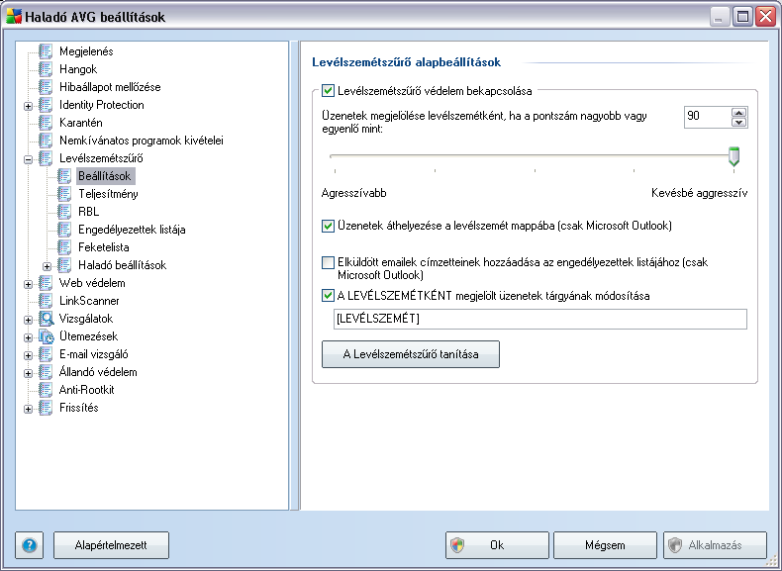Viewport: 782px width, 571px height.
Task: Uncheck Üzenetek áthelyezése a levélszemét mappába
Action: (328, 226)
